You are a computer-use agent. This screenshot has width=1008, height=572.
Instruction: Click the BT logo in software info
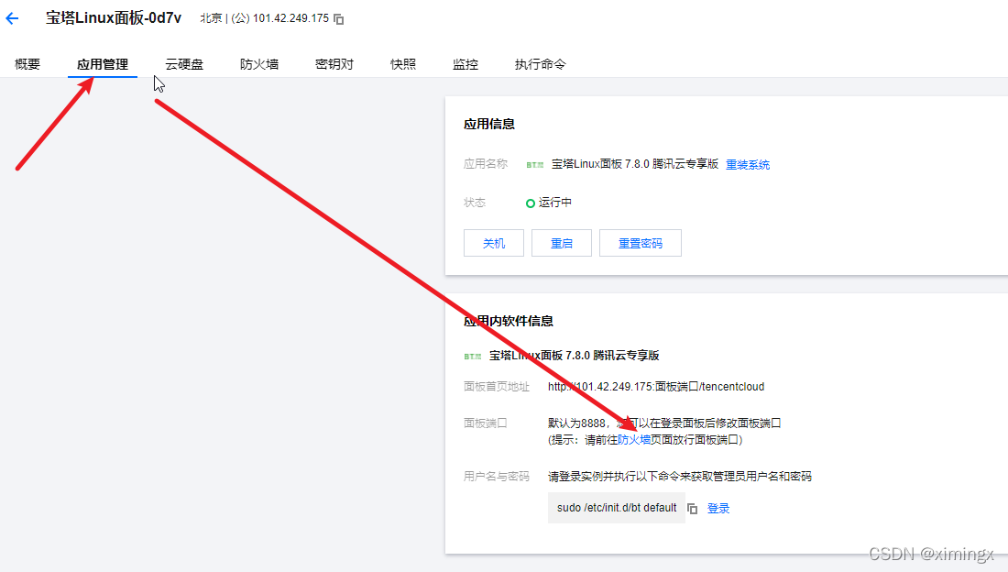(x=473, y=356)
